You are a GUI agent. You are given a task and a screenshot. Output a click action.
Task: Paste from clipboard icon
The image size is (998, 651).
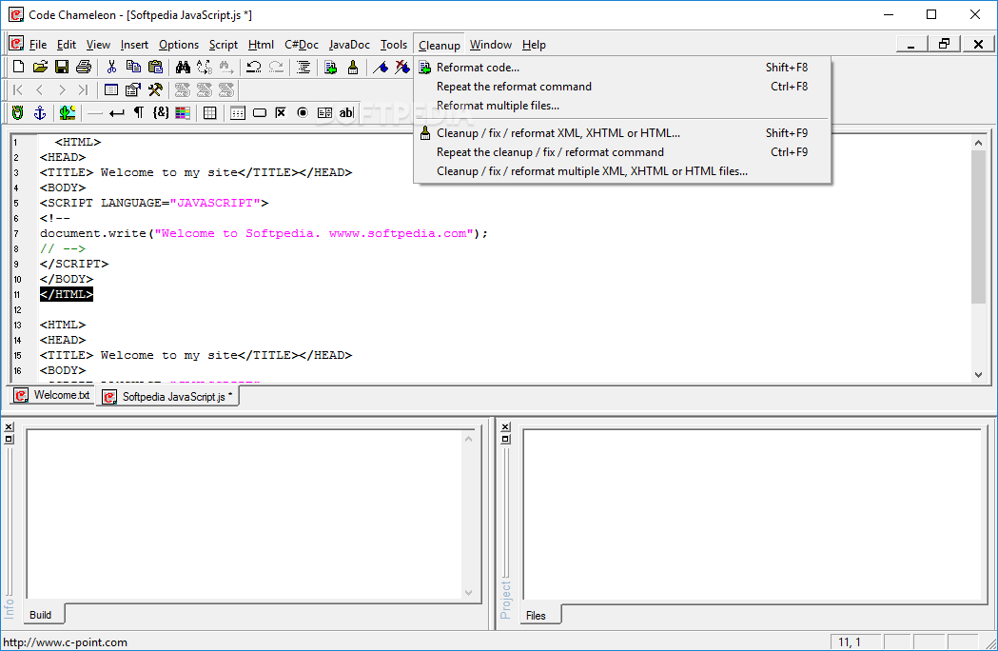tap(155, 67)
